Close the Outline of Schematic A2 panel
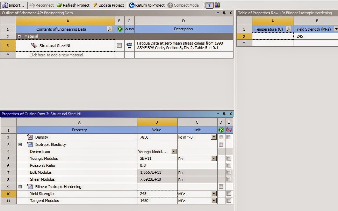The image size is (338, 211). click(x=231, y=13)
